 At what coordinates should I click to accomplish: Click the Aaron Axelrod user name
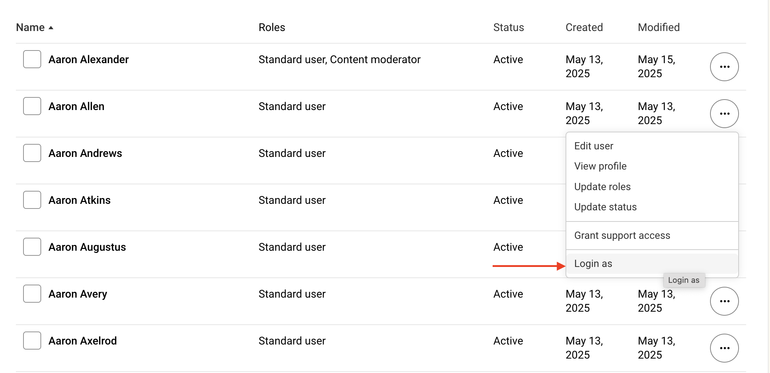tap(83, 341)
